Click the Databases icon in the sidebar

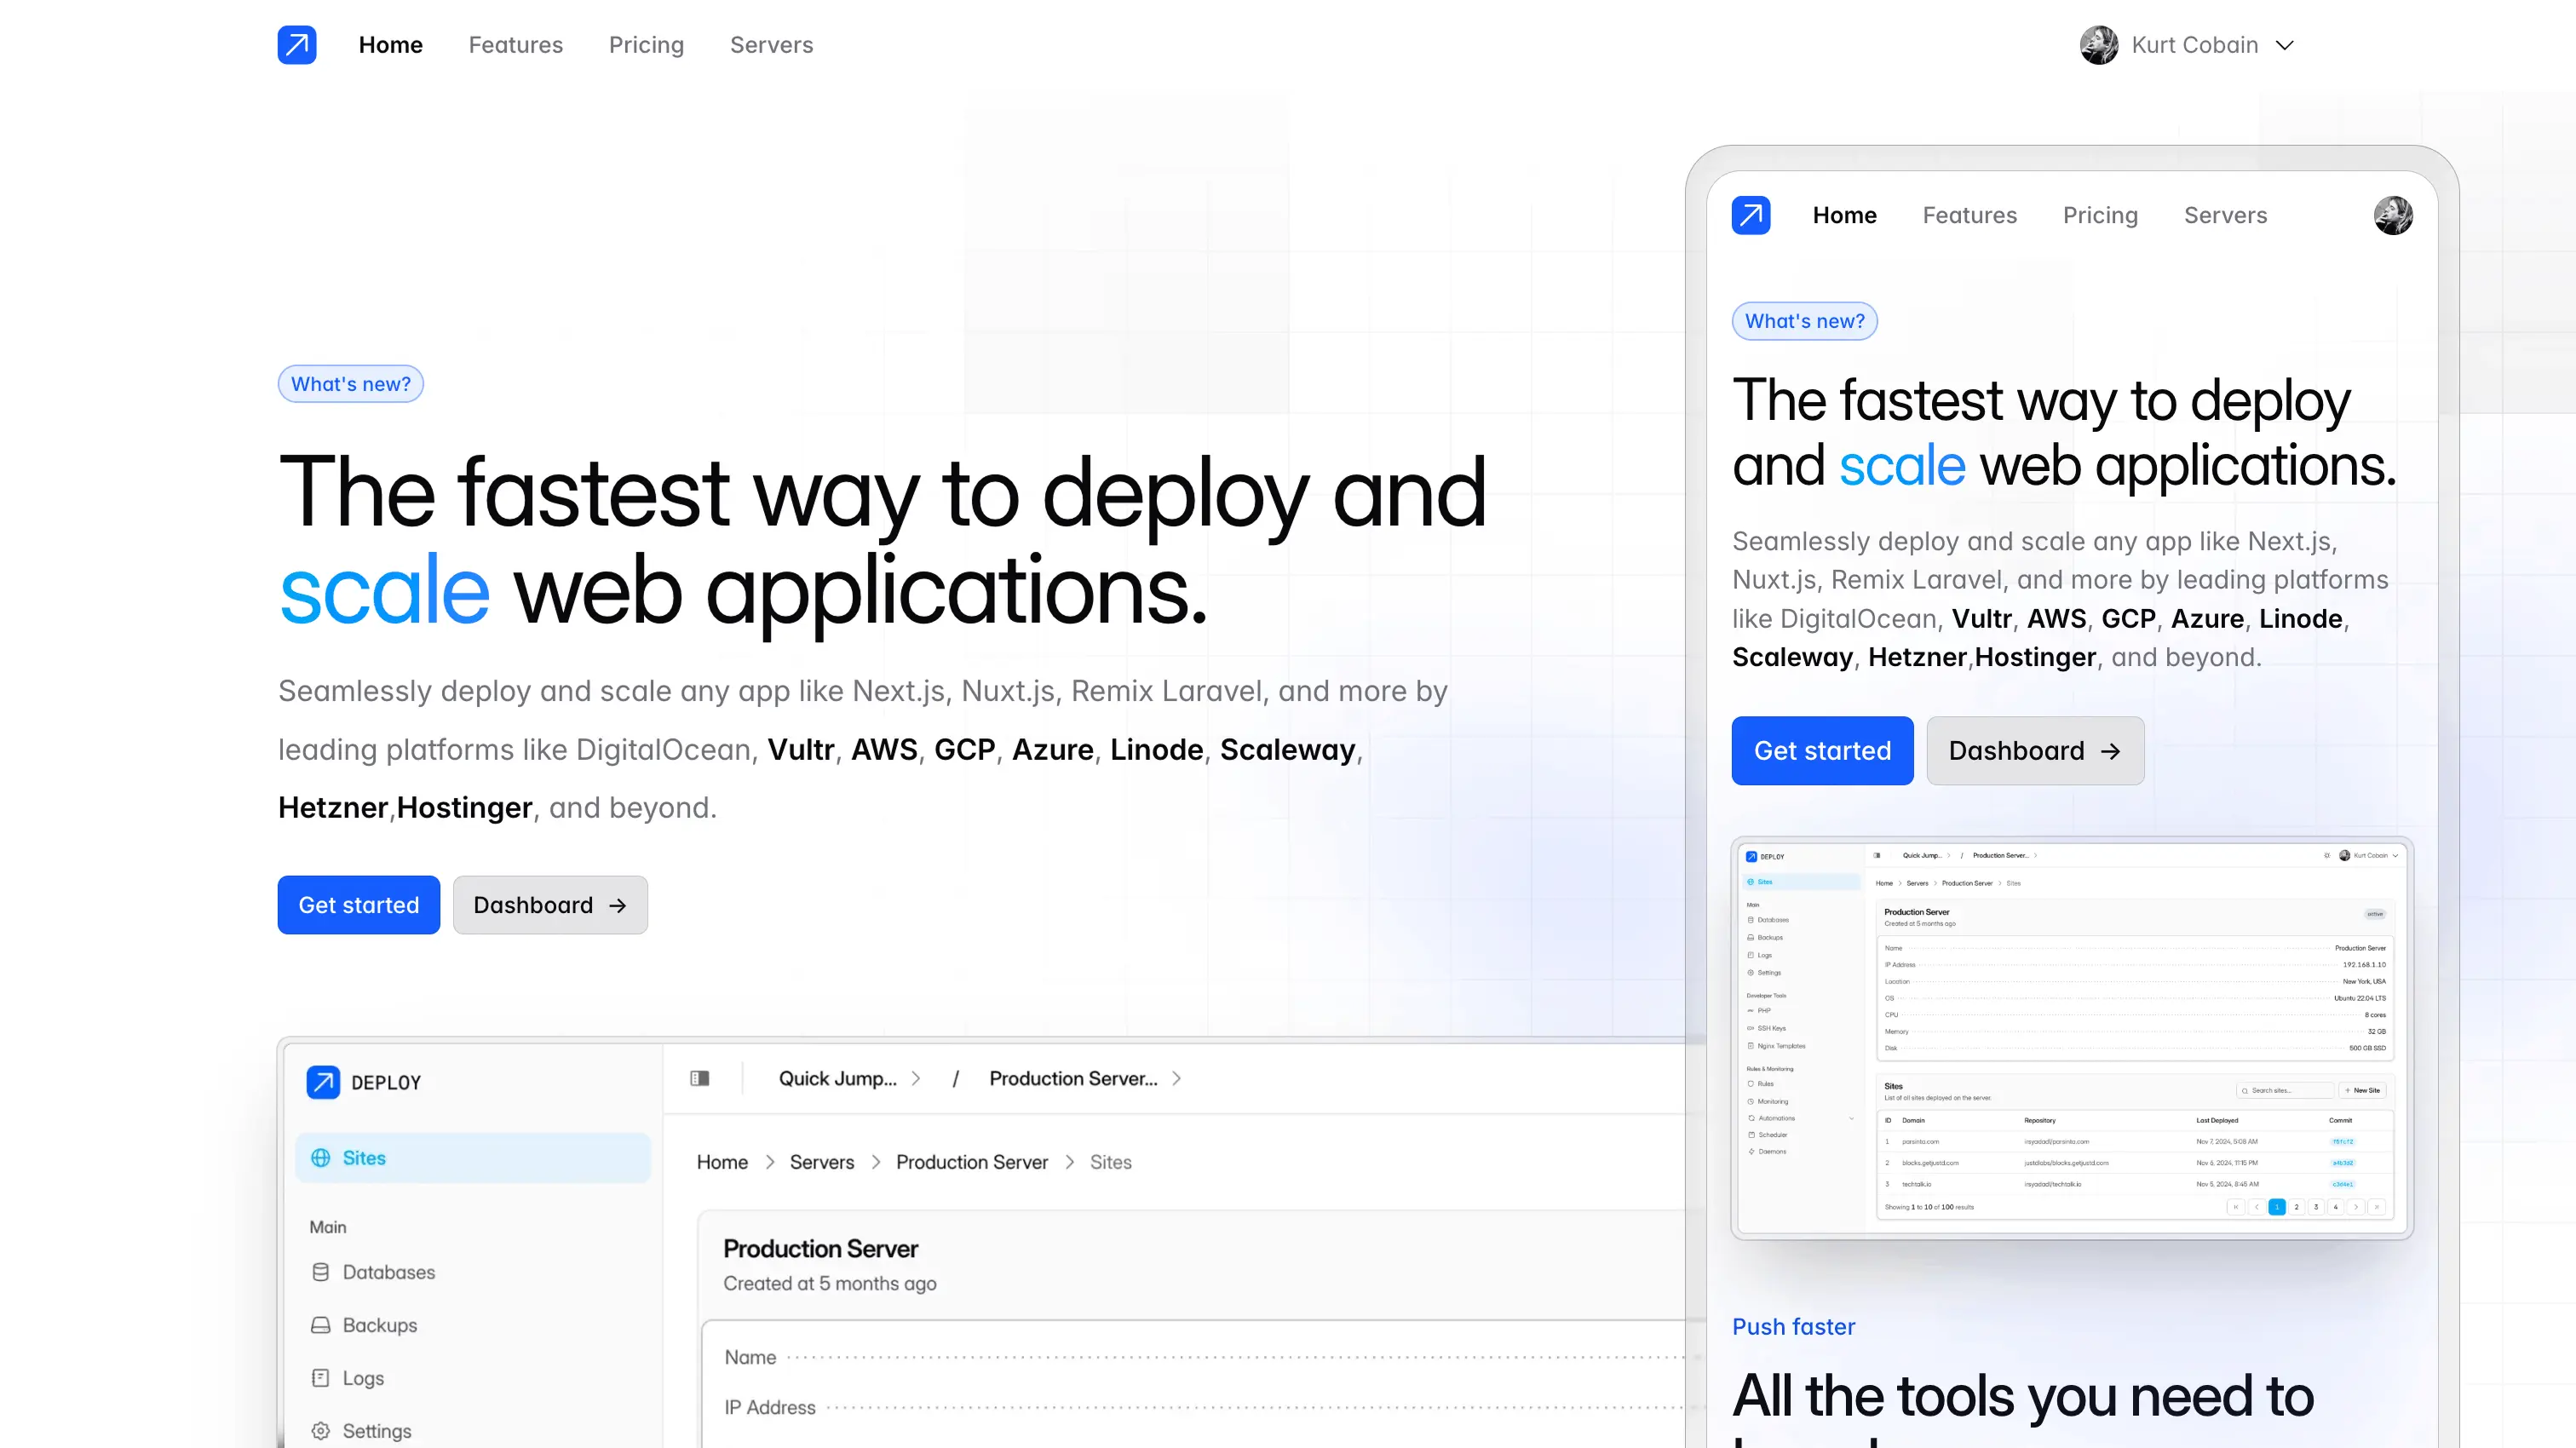pyautogui.click(x=320, y=1272)
